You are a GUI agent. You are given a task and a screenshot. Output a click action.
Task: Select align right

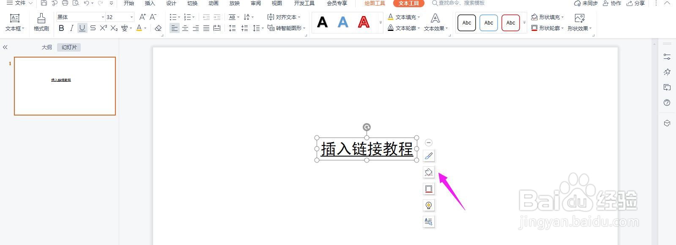pyautogui.click(x=196, y=28)
